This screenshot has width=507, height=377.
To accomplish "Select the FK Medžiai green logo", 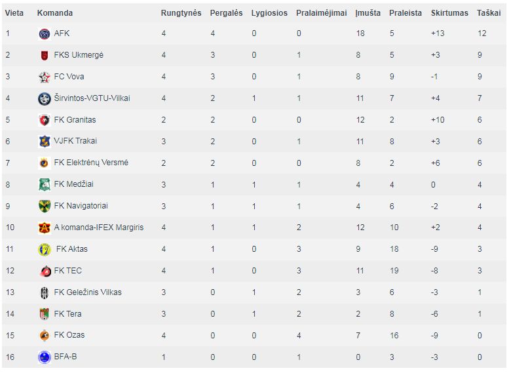I will tap(45, 184).
